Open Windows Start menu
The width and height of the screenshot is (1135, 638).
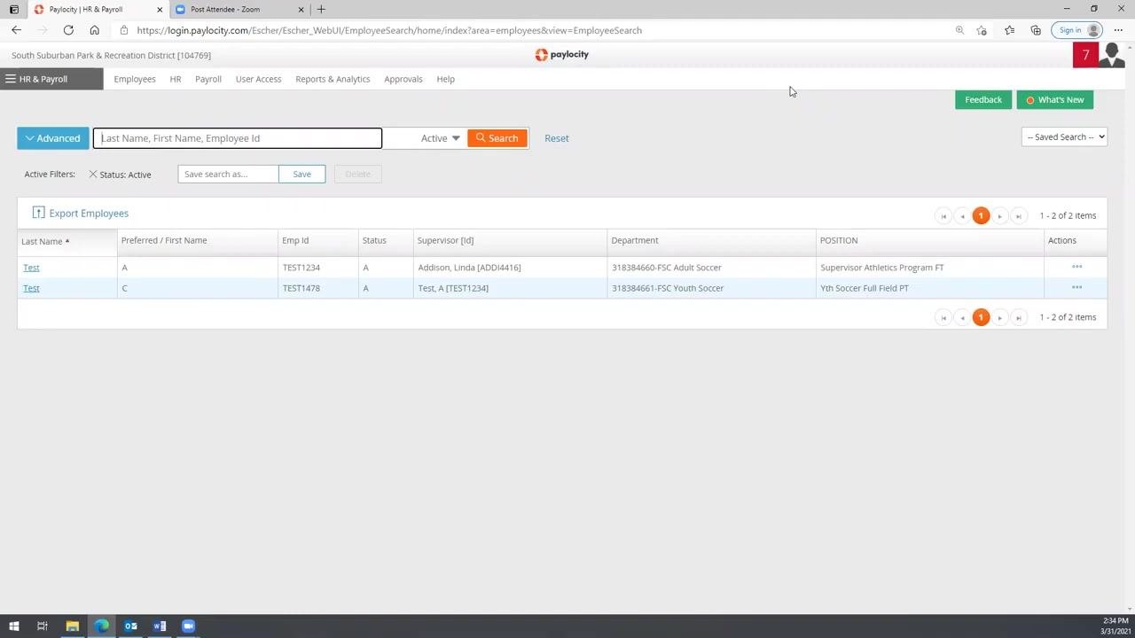pos(13,626)
